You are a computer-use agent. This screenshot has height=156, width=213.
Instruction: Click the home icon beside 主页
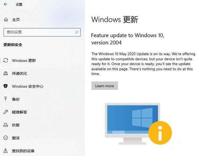click(x=6, y=20)
